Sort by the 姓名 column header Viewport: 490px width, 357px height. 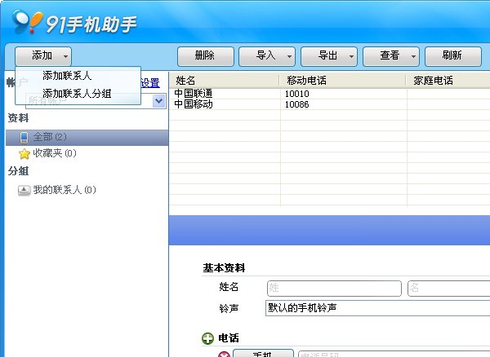tap(224, 81)
